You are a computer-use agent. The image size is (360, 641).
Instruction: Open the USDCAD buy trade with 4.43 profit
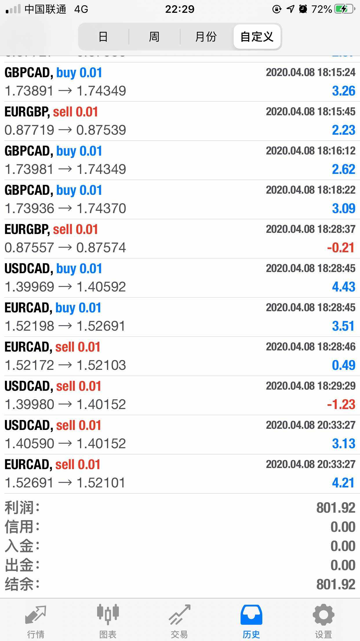tap(180, 278)
